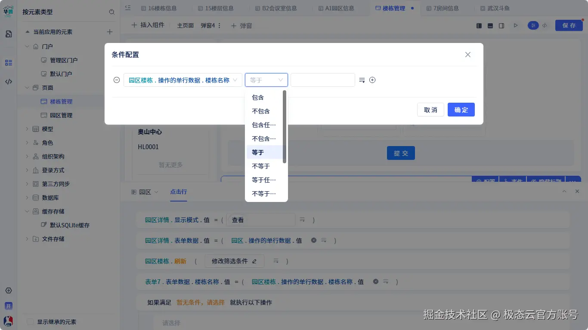Pick the 包含任… option in operator list

pyautogui.click(x=264, y=125)
